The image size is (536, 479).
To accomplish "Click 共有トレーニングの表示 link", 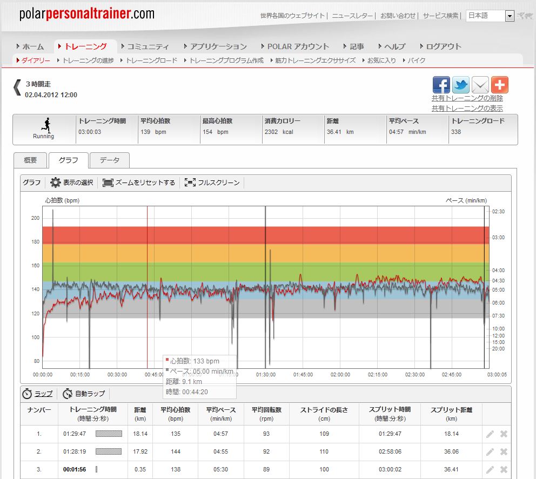I will coord(467,109).
